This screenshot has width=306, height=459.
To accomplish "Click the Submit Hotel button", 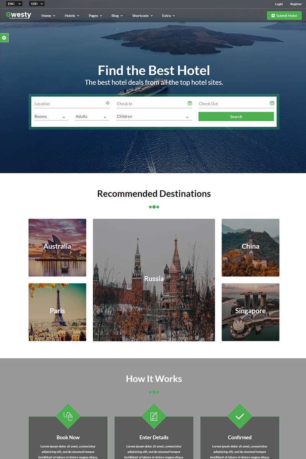I will (284, 15).
